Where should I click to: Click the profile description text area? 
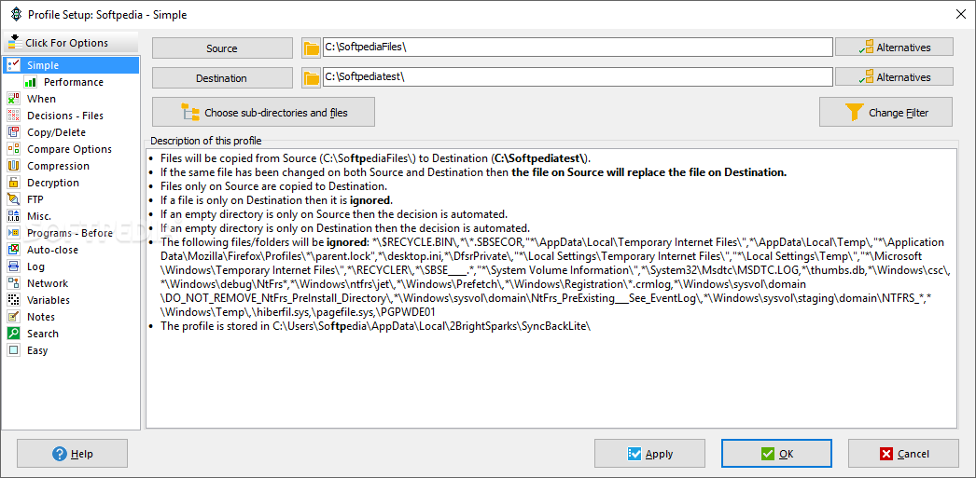click(x=551, y=288)
